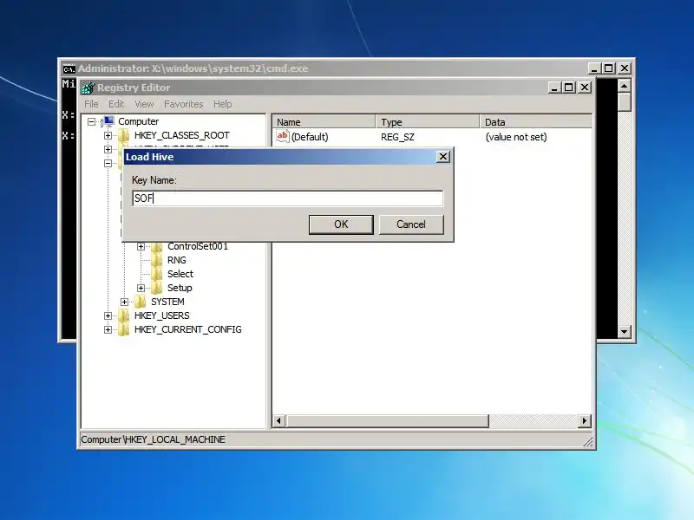Expand the Setup key
This screenshot has width=694, height=520.
coord(141,288)
